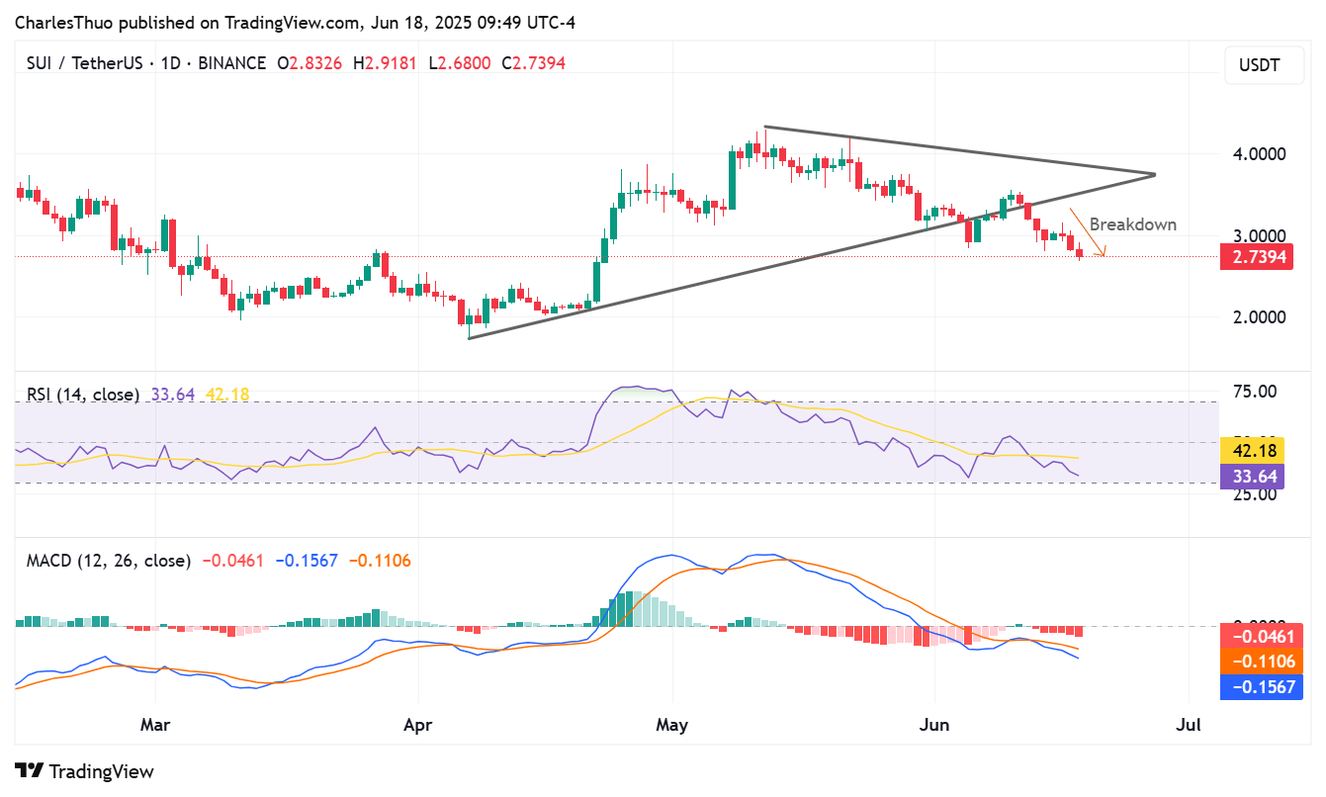Open the MACD (12, 26, close) legend
The image size is (1326, 797).
(x=109, y=561)
